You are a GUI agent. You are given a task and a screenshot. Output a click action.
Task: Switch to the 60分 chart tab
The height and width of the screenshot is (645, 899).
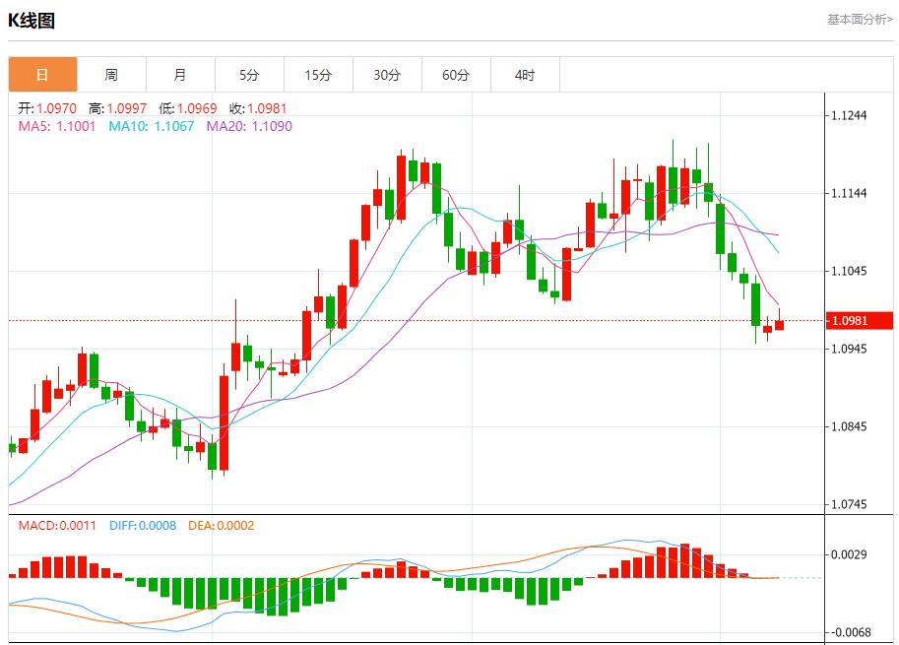click(x=456, y=75)
